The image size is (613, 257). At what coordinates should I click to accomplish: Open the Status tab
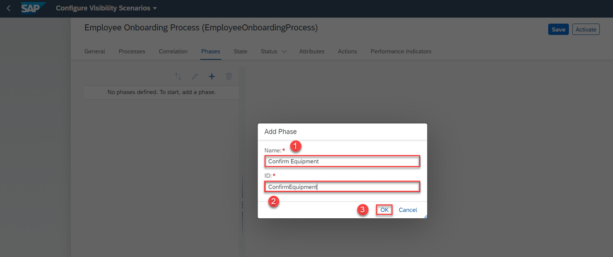269,51
